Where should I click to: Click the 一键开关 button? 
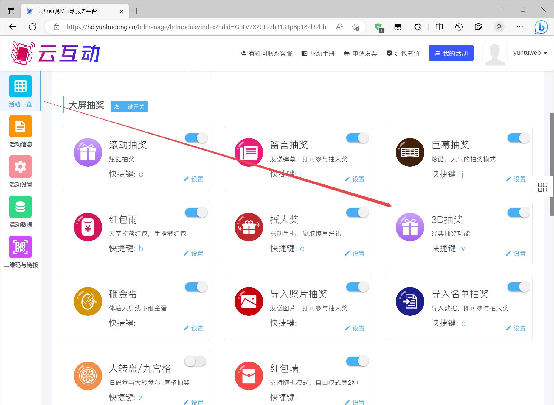coord(129,107)
